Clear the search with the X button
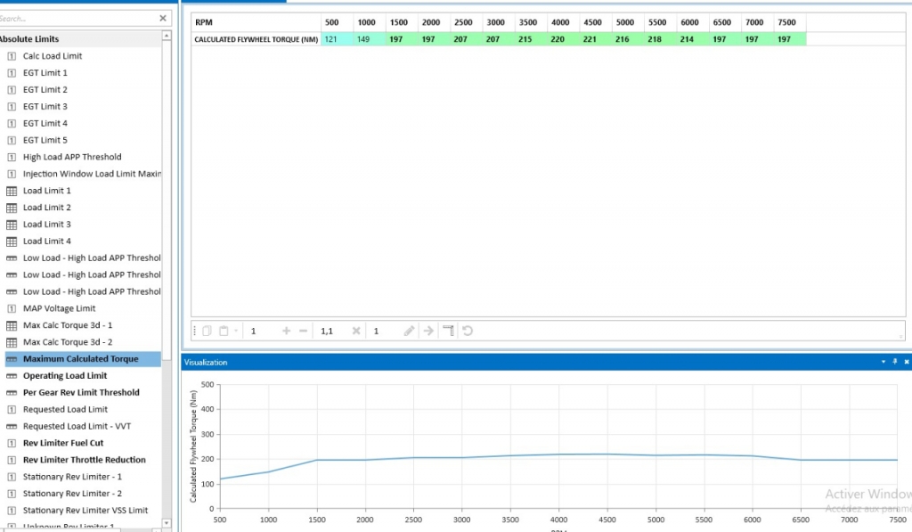 tap(163, 18)
